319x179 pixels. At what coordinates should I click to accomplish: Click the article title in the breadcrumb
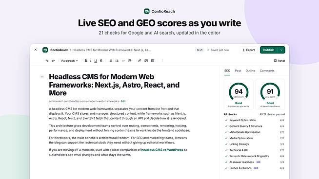tap(112, 50)
